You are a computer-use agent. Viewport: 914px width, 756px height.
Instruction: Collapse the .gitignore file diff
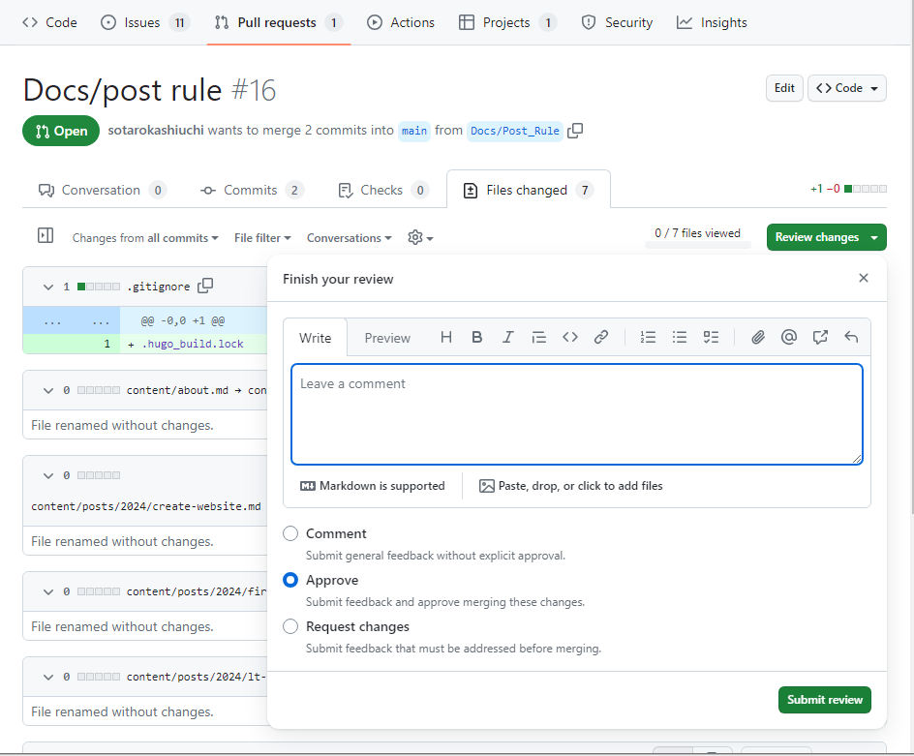tap(48, 287)
